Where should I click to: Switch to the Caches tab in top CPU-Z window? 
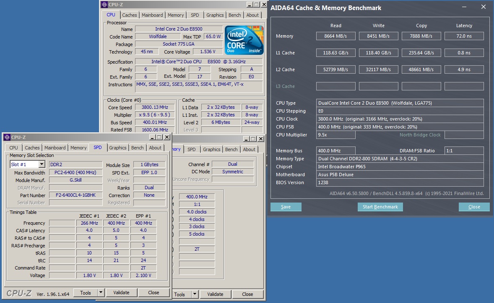tap(130, 15)
